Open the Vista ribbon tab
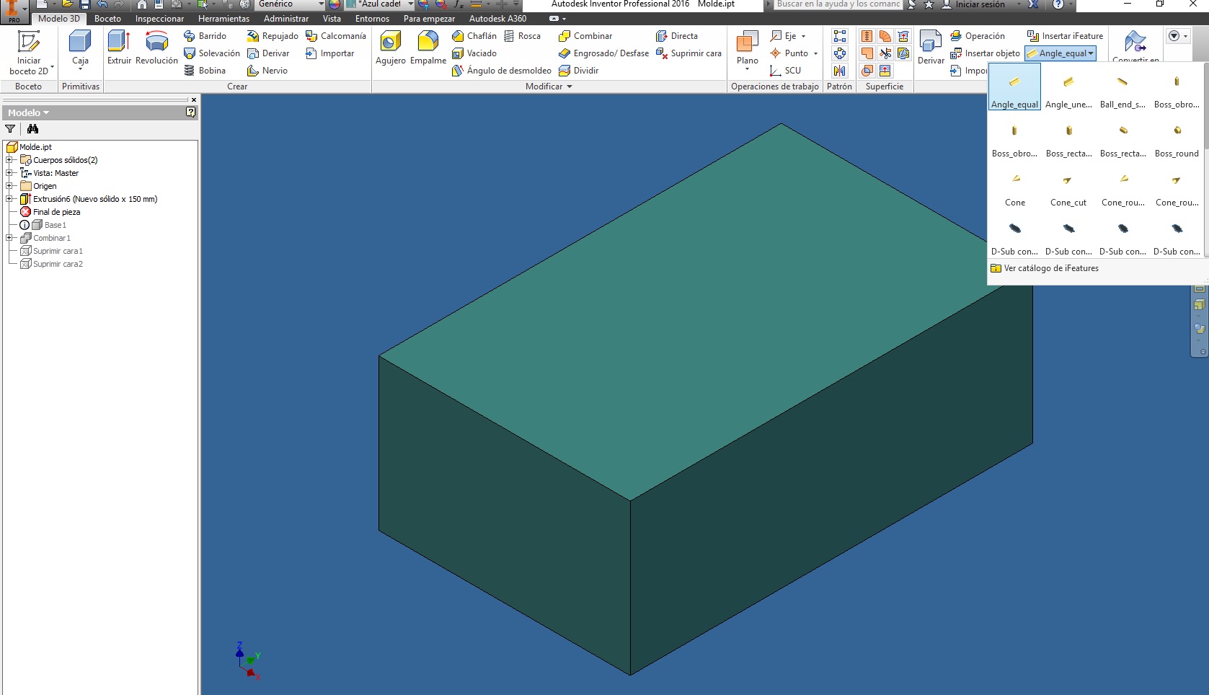1209x695 pixels. pos(332,19)
